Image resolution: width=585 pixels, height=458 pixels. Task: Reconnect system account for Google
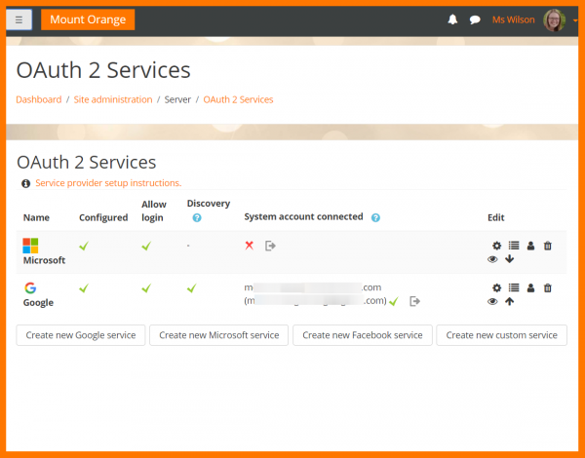click(414, 301)
